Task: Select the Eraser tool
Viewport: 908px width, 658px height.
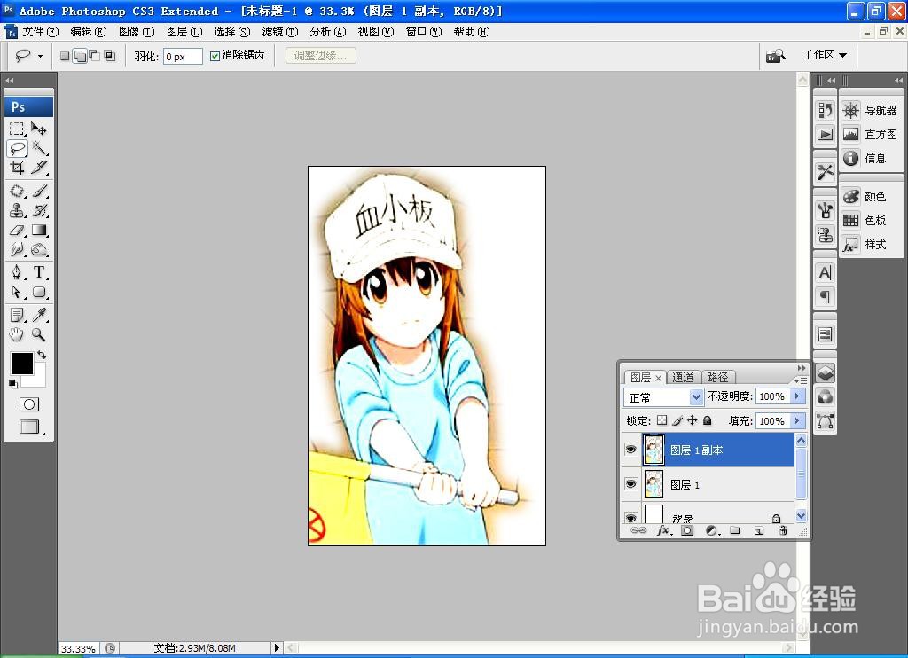Action: (x=17, y=230)
